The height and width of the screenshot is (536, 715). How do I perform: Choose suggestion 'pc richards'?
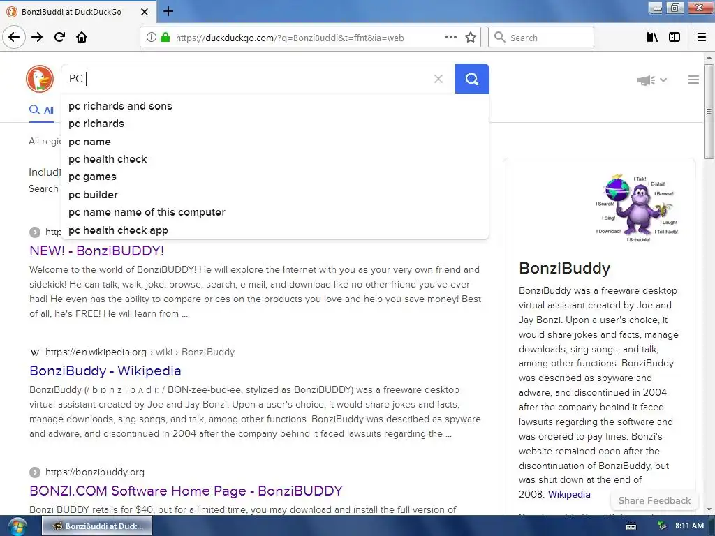coord(275,124)
